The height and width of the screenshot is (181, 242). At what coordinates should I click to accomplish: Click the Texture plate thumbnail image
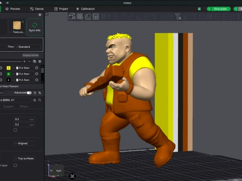coord(17,25)
